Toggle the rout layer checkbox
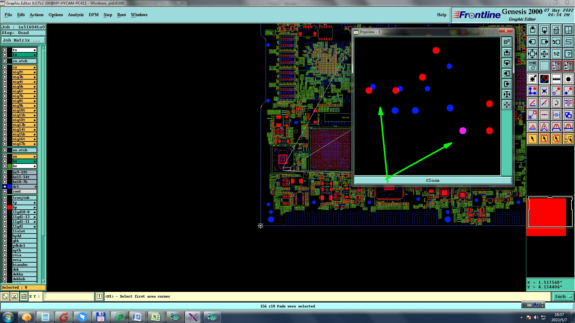 click(x=5, y=191)
